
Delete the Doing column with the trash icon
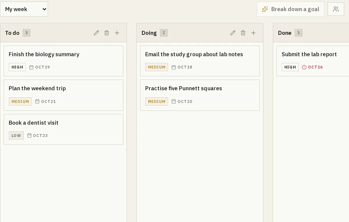point(243,33)
